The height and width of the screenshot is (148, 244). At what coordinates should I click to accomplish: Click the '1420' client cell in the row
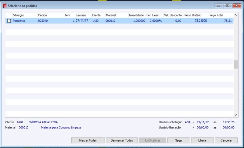(95, 21)
